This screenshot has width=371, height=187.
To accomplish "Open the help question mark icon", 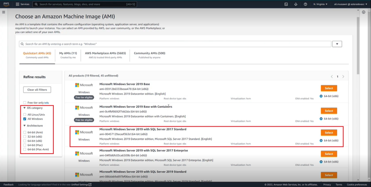I will [305, 4].
